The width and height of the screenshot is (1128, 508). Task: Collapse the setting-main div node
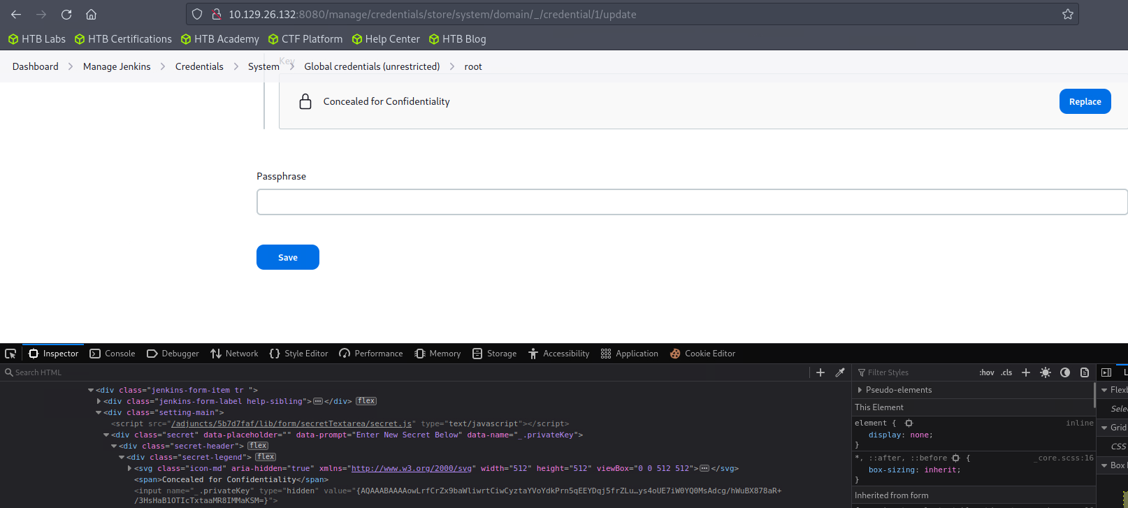99,412
